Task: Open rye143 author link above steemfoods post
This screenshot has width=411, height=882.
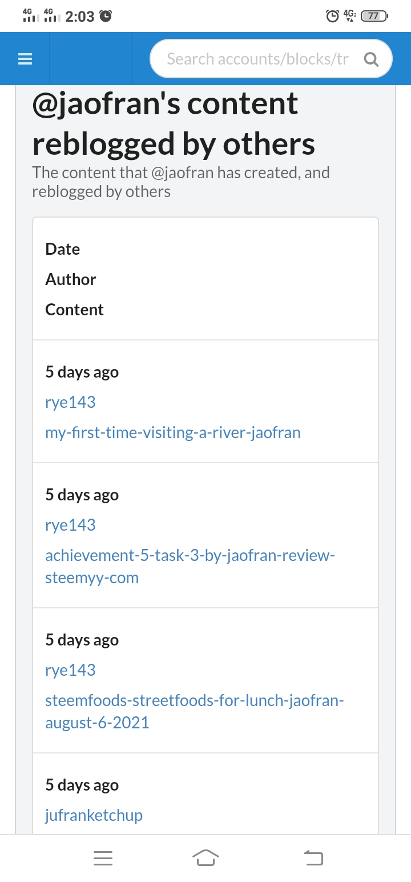Action: (70, 670)
